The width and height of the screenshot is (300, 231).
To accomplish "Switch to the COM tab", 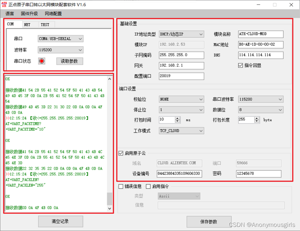I will point(13,24).
